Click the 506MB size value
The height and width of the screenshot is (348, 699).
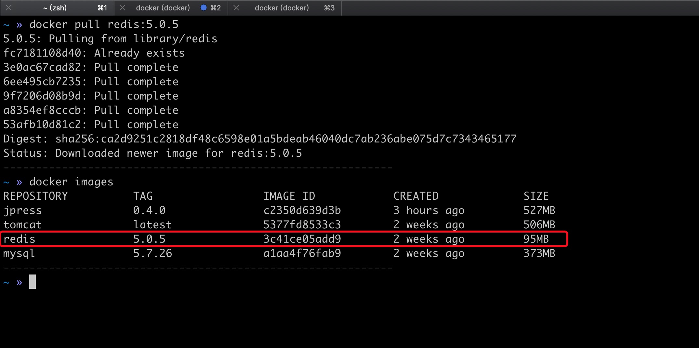tap(539, 225)
